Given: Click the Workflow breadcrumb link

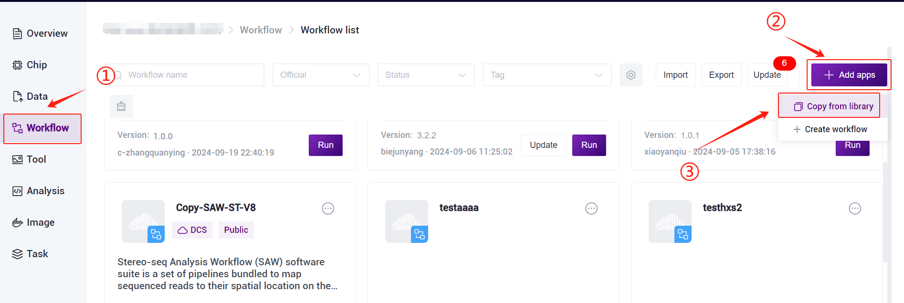Looking at the screenshot, I should pos(261,30).
